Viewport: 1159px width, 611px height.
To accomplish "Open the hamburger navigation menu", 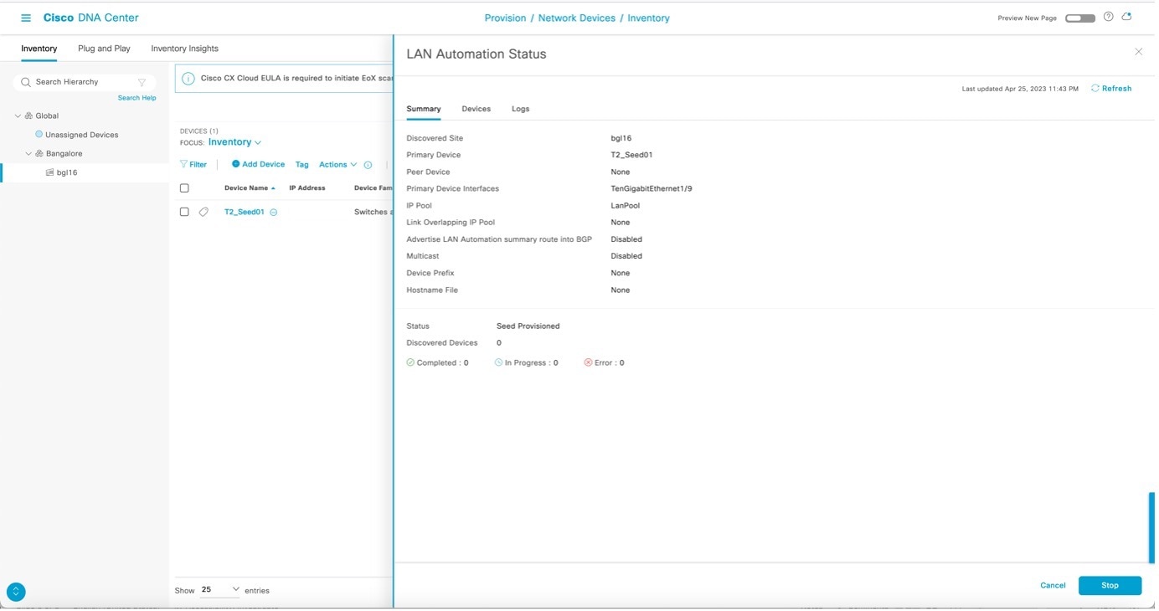I will [26, 18].
